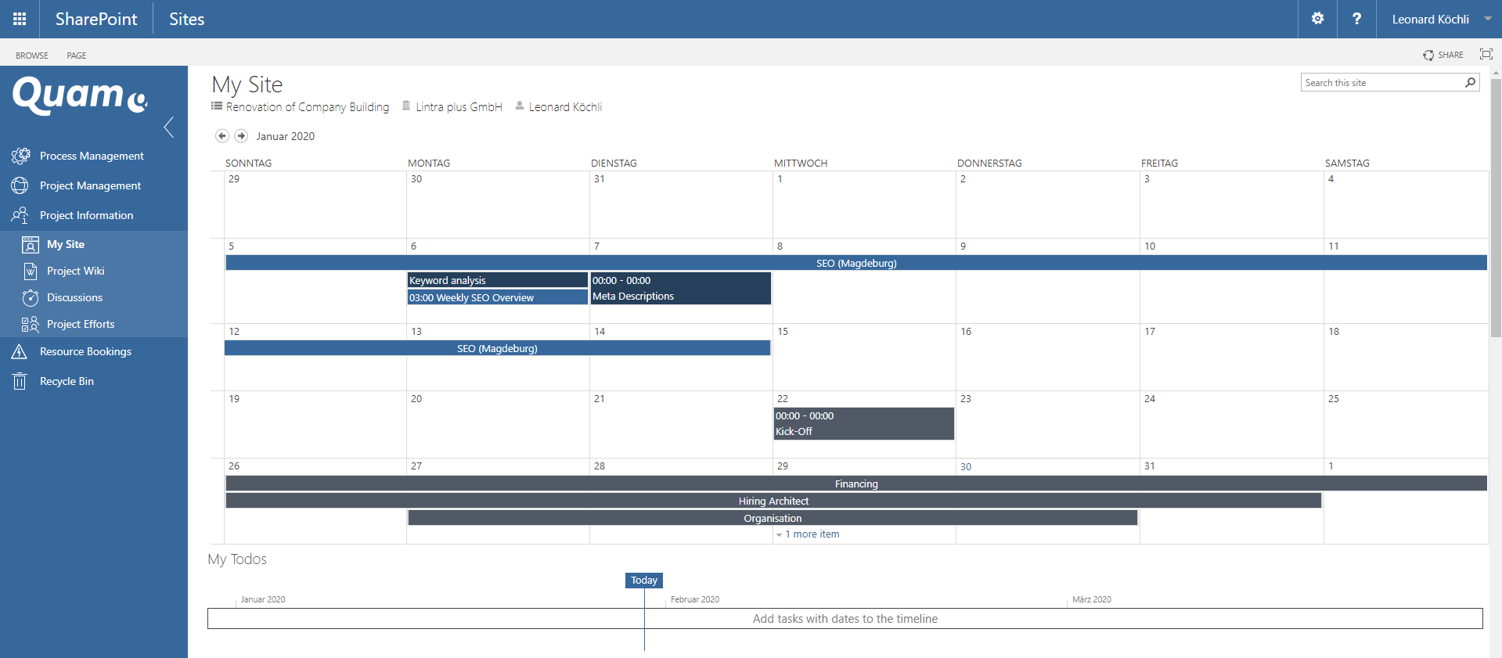The width and height of the screenshot is (1502, 658).
Task: Toggle focus on content mode icon
Action: pos(1486,54)
